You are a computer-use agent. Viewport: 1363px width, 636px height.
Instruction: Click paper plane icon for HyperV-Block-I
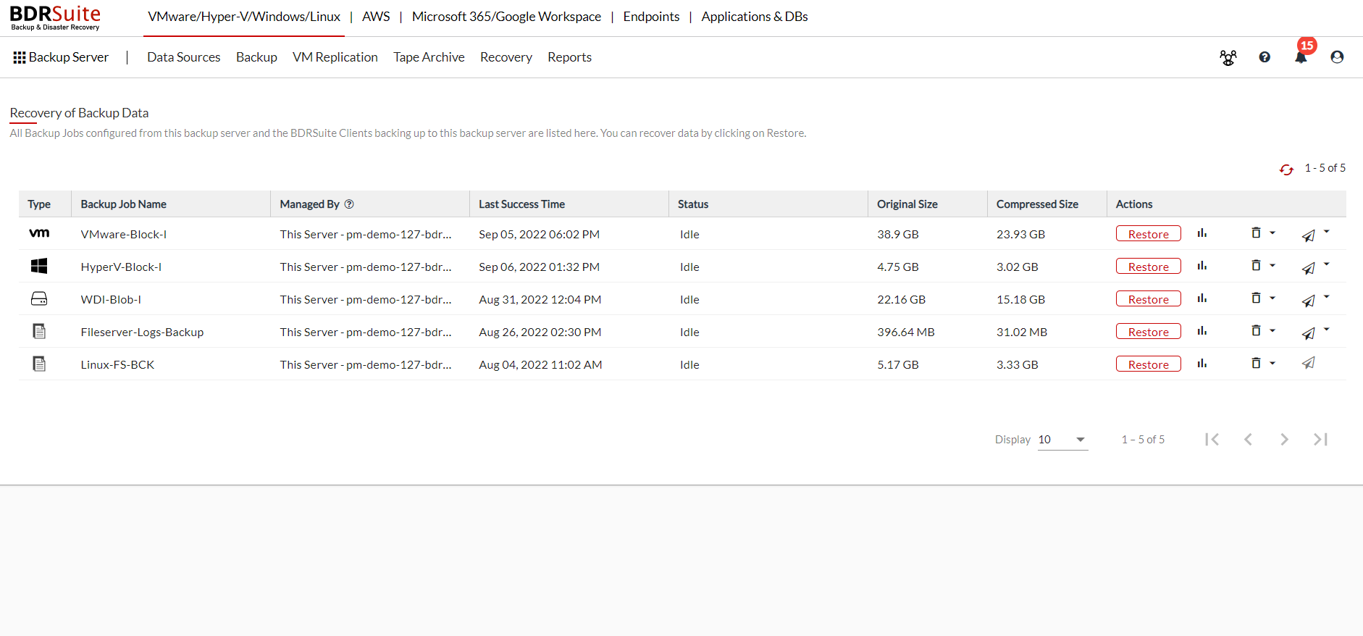(1309, 268)
